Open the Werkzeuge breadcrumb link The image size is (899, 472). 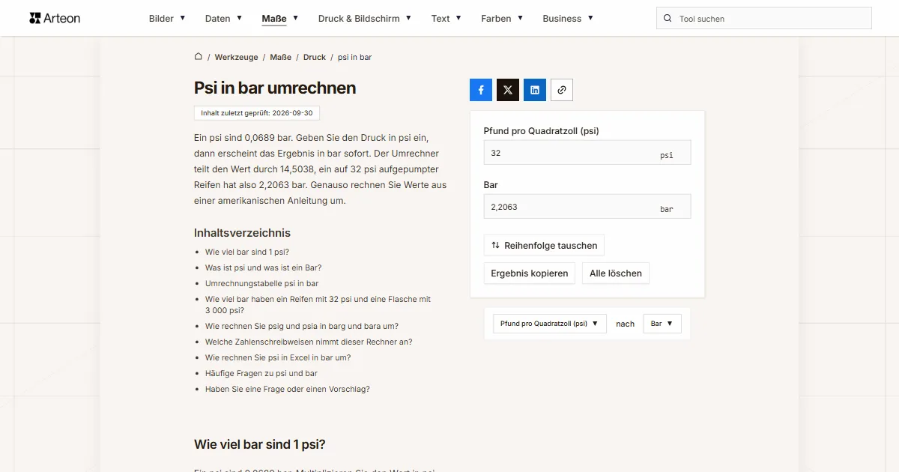(236, 57)
